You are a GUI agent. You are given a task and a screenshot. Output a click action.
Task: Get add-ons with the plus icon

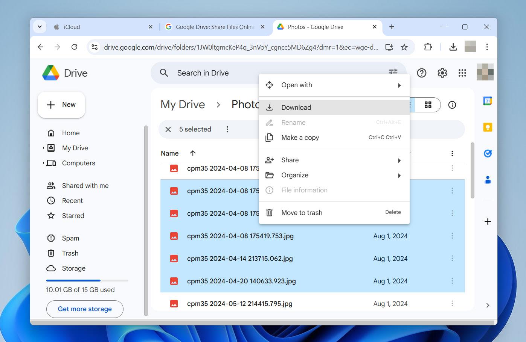(x=488, y=221)
